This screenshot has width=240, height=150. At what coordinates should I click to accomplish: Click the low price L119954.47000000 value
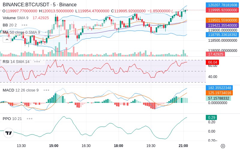[x=92, y=11]
